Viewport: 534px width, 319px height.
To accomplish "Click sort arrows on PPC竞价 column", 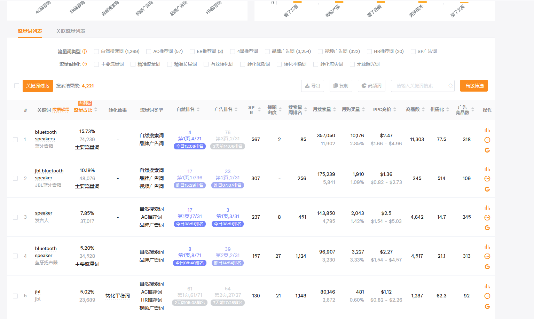I will tap(395, 109).
